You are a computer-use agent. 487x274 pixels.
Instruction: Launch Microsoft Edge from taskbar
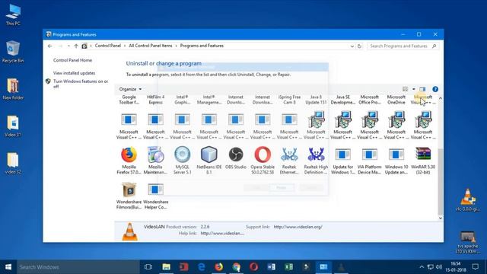[201, 267]
